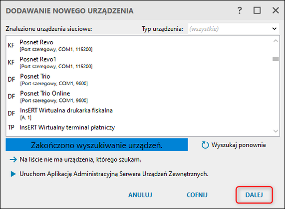This screenshot has width=285, height=209.
Task: Click the device list scroll down arrow
Action: pyautogui.click(x=276, y=131)
